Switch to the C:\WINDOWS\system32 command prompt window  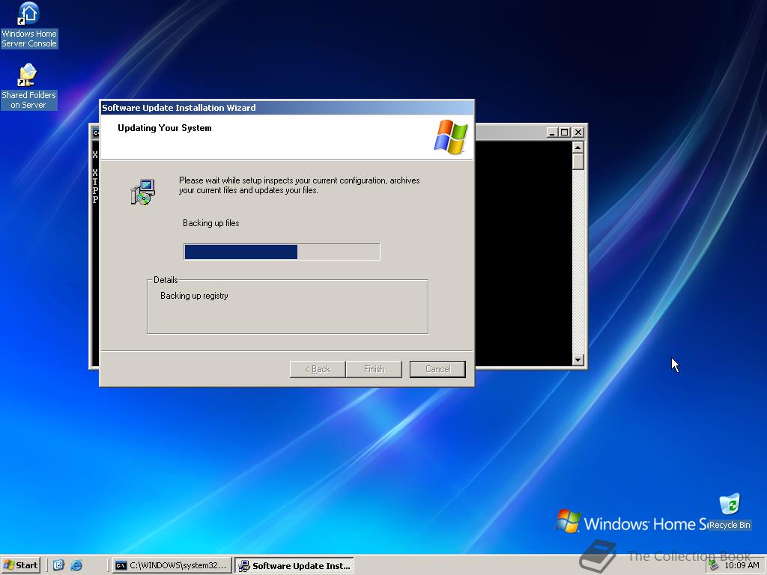[x=172, y=565]
